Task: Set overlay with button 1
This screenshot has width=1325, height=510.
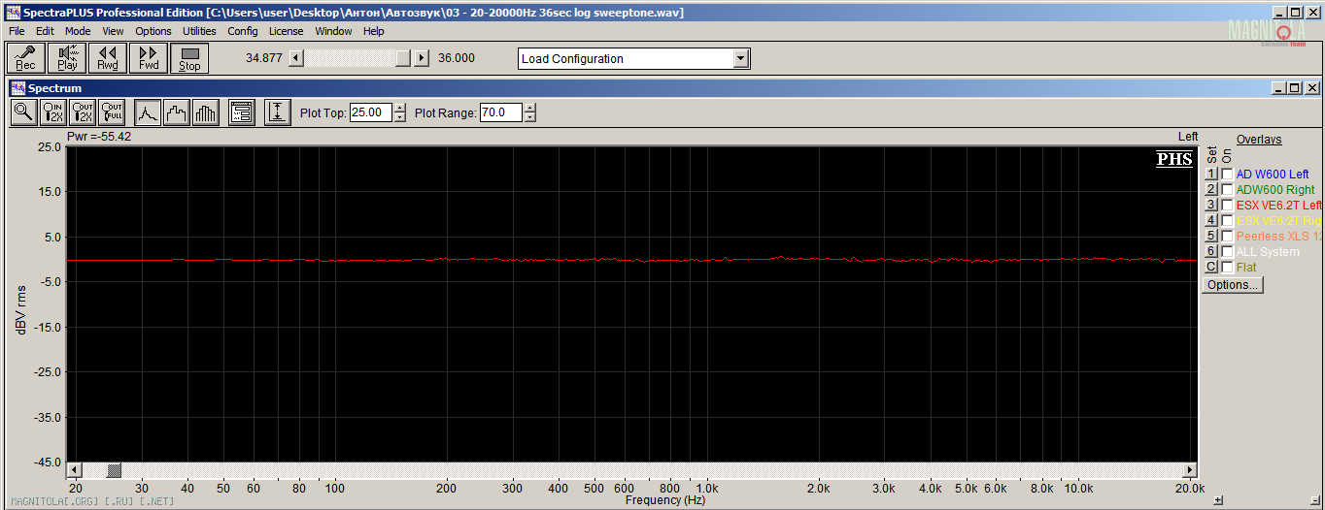Action: point(1211,175)
